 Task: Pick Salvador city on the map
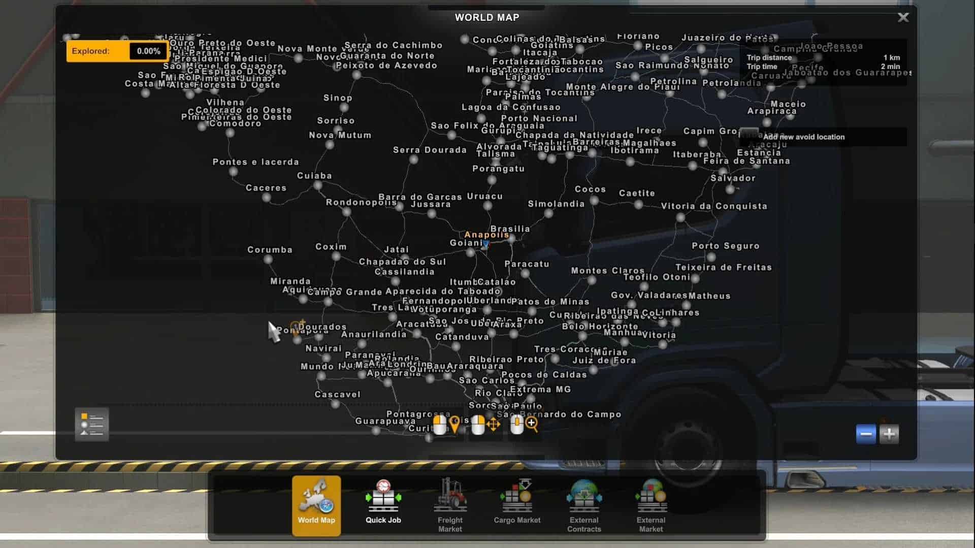[730, 189]
